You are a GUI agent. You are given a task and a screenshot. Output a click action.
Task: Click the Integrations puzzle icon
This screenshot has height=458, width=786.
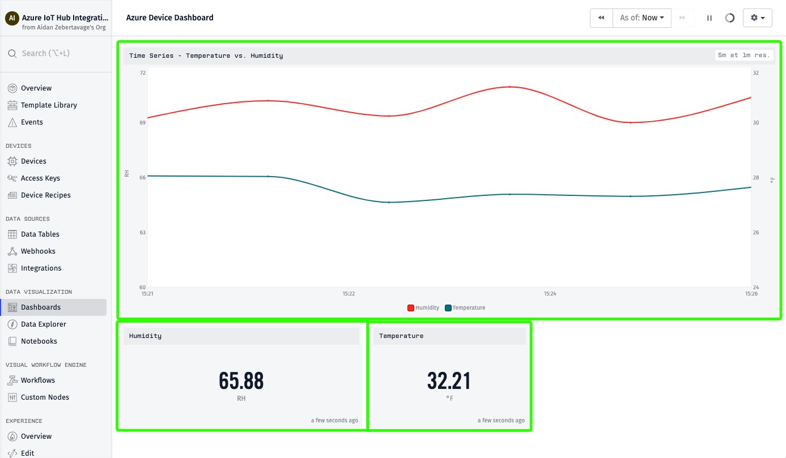coord(12,268)
